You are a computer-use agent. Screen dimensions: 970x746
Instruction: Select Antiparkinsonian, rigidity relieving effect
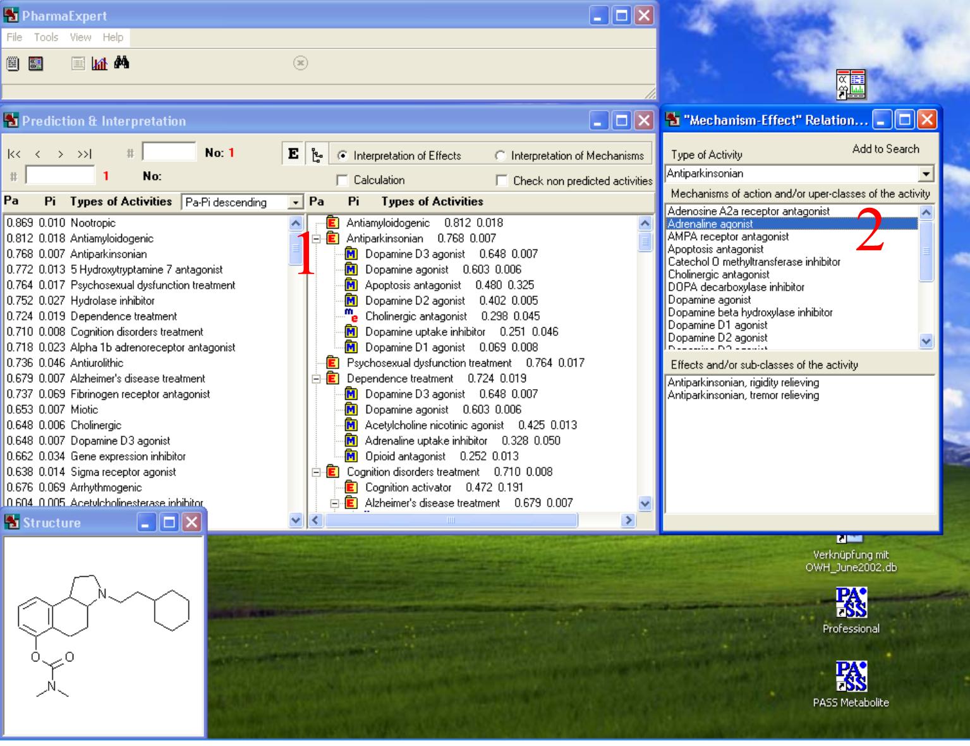pos(743,383)
